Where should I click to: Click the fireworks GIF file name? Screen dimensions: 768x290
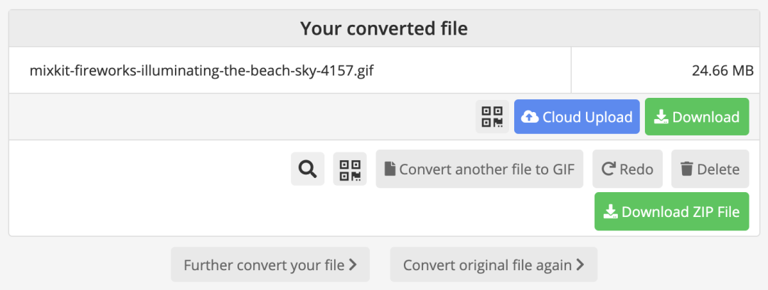pyautogui.click(x=201, y=70)
